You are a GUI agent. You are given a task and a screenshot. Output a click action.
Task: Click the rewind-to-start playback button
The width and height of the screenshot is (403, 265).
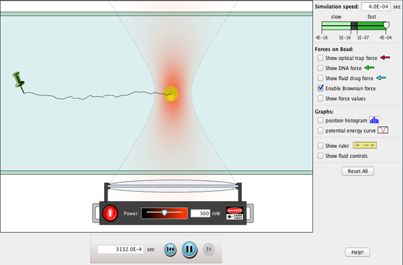(x=170, y=249)
